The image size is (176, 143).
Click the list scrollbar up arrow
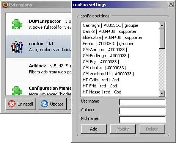[162, 25]
